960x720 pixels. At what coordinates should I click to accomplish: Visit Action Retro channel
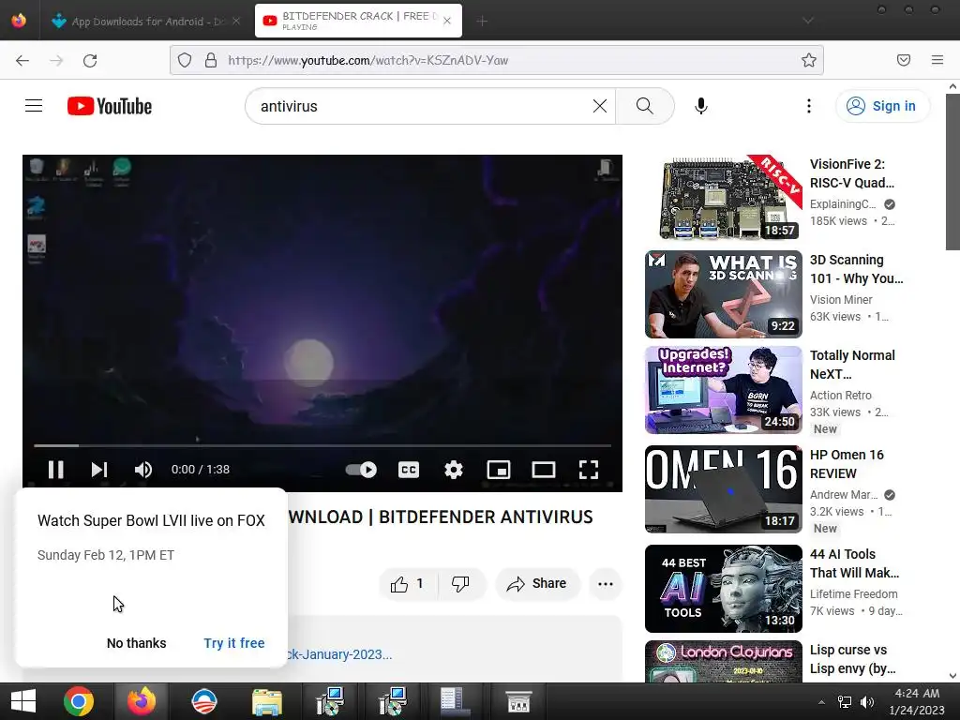(841, 395)
